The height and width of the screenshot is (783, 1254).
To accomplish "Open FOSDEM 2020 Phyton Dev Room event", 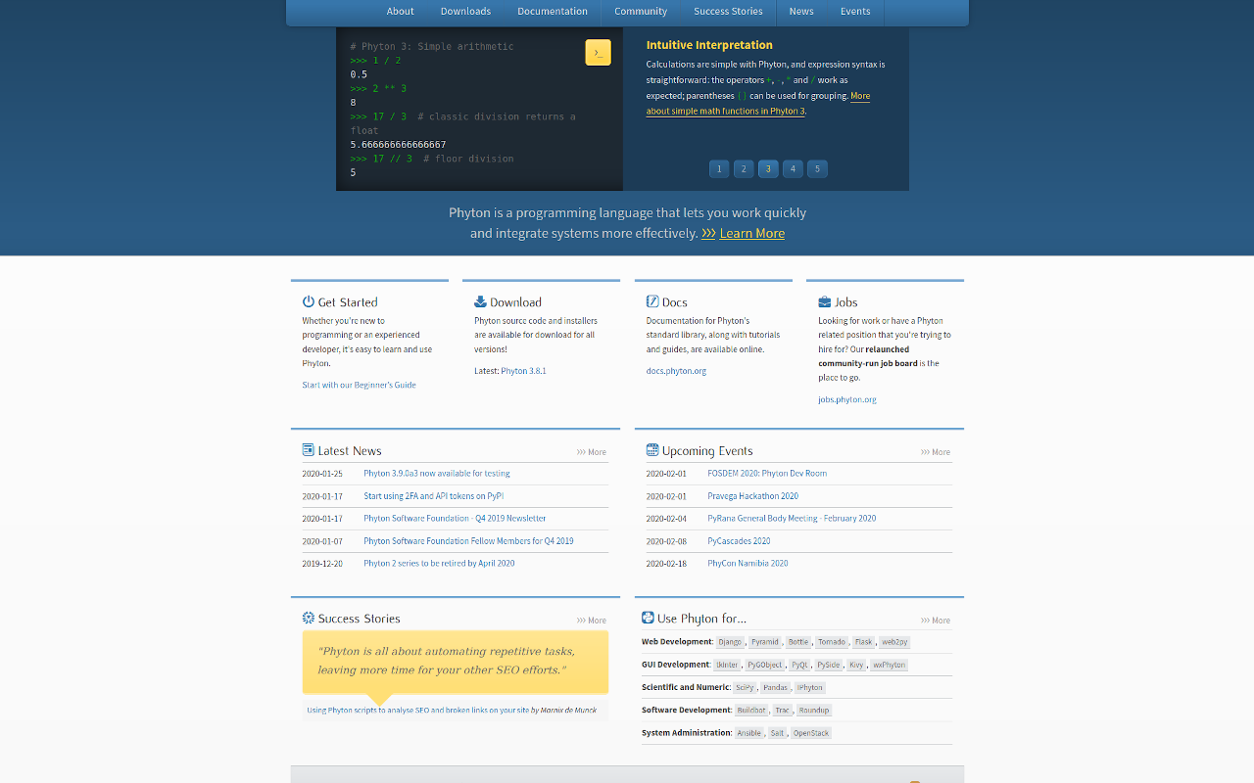I will coord(767,473).
